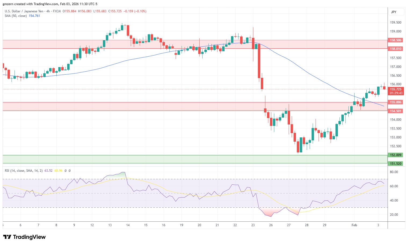Click the 4h interval label in the legend
Viewport: 408px width, 245px height.
(48, 11)
